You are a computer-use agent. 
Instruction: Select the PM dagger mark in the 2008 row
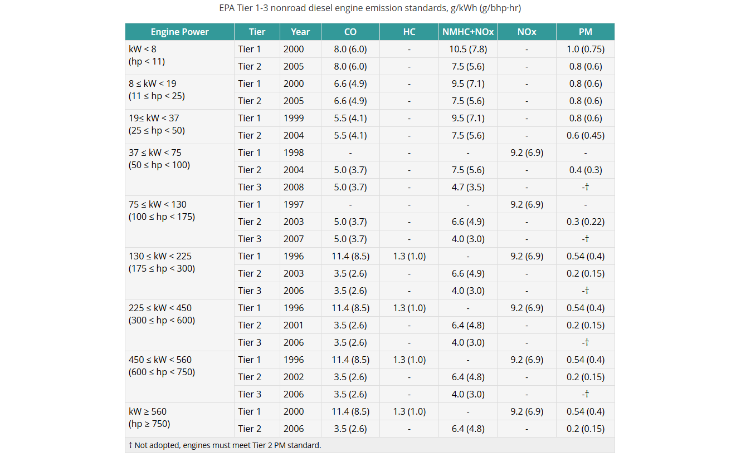pyautogui.click(x=586, y=187)
